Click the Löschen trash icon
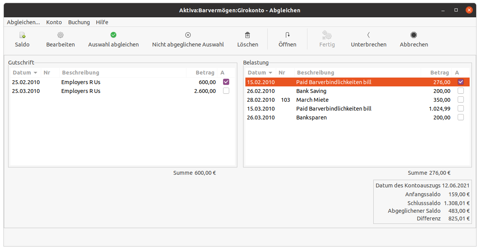 click(248, 35)
